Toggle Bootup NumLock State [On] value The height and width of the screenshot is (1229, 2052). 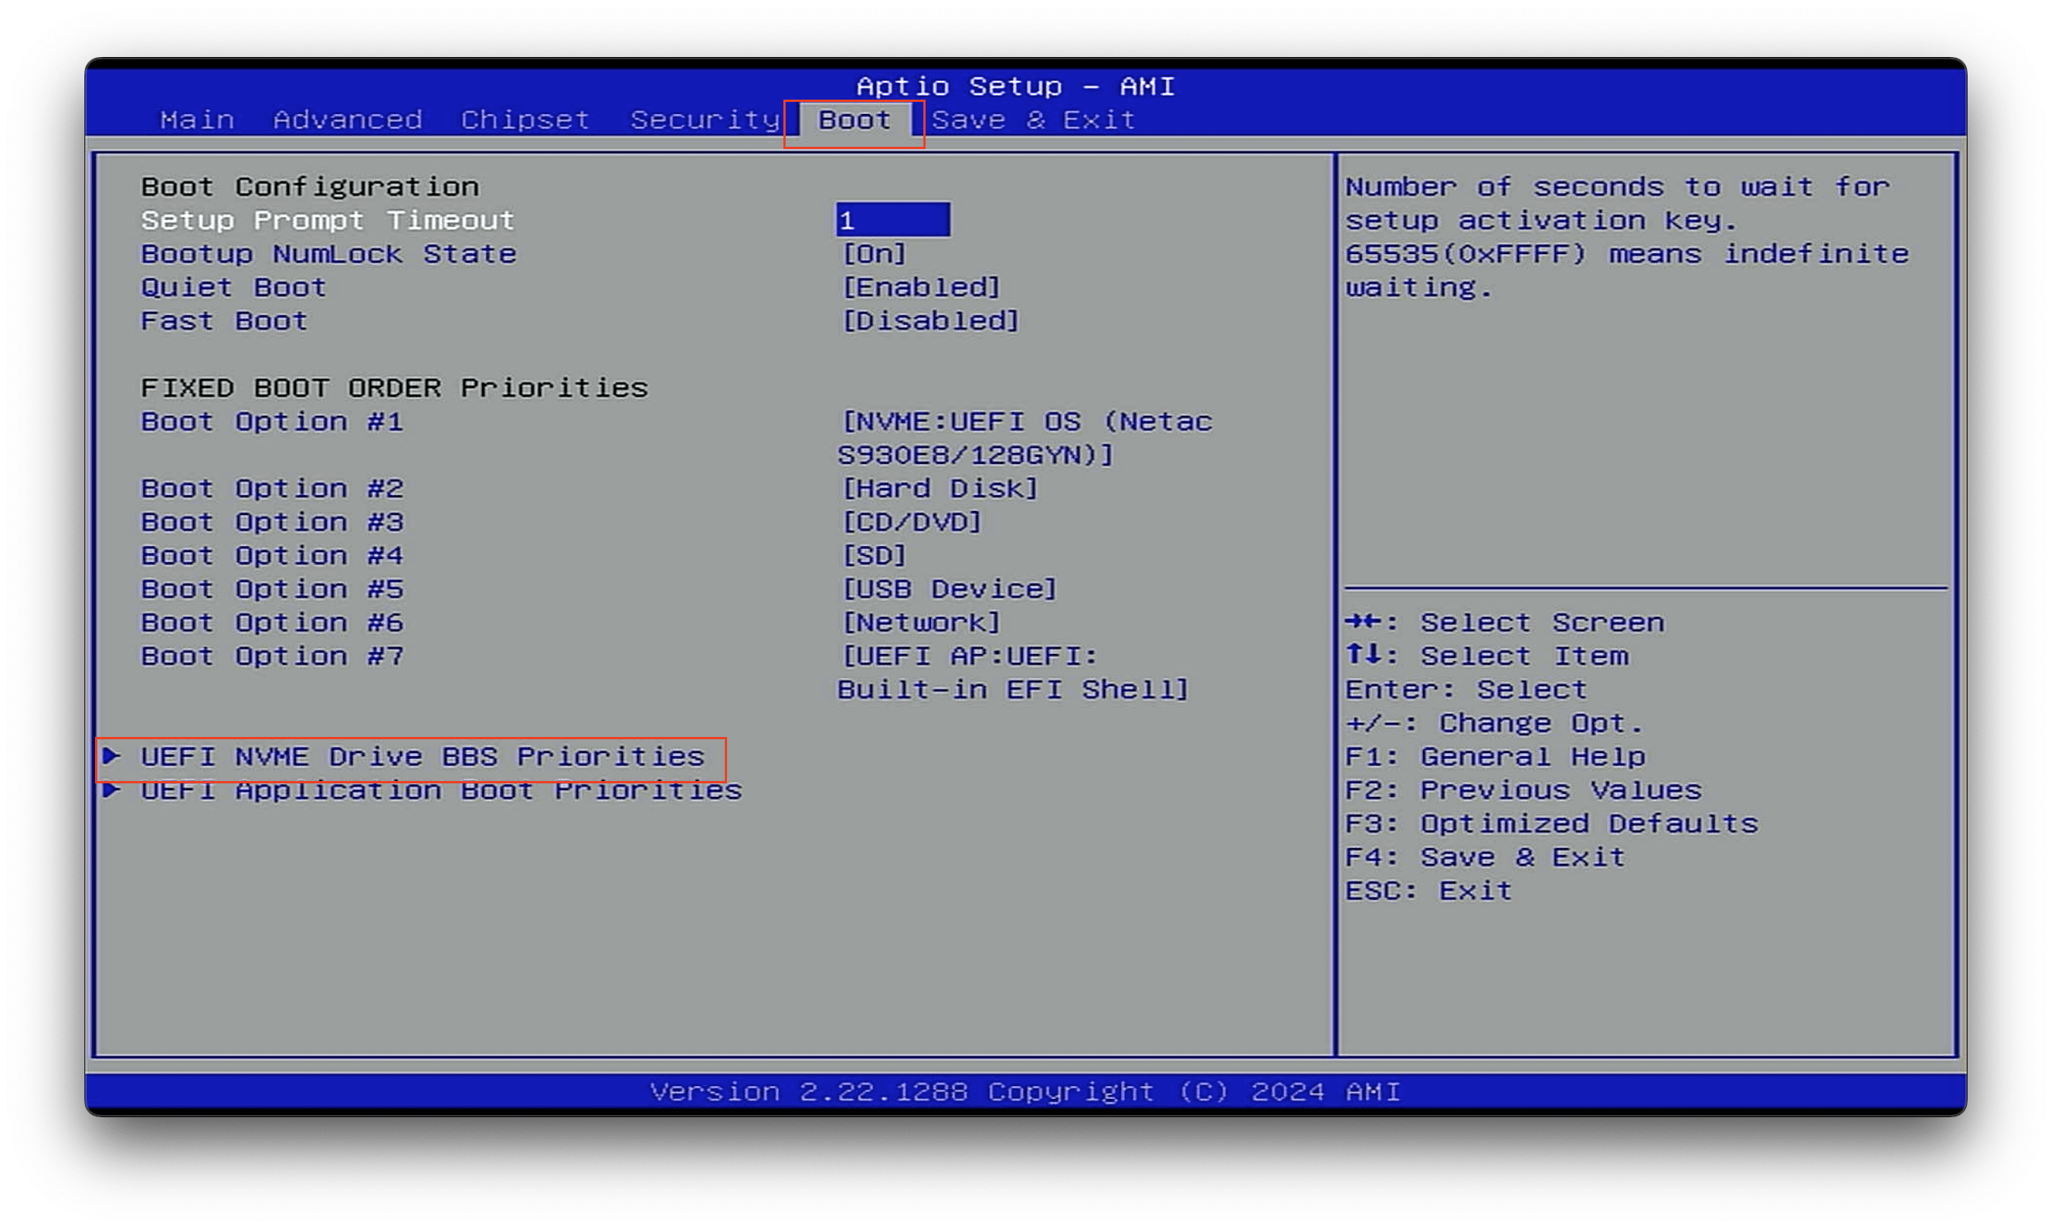click(x=874, y=254)
